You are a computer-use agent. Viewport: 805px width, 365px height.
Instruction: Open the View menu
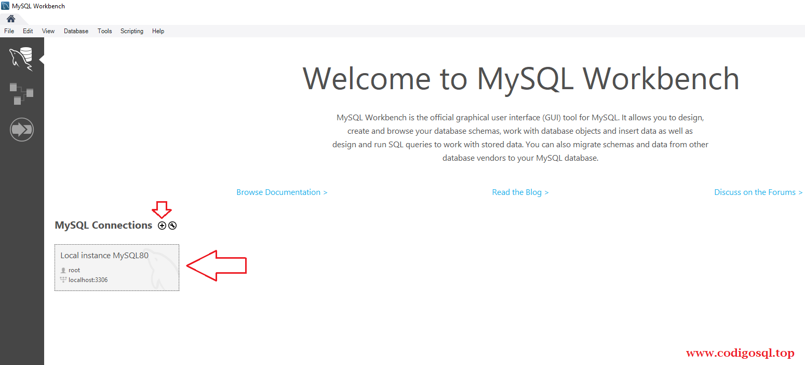(48, 31)
